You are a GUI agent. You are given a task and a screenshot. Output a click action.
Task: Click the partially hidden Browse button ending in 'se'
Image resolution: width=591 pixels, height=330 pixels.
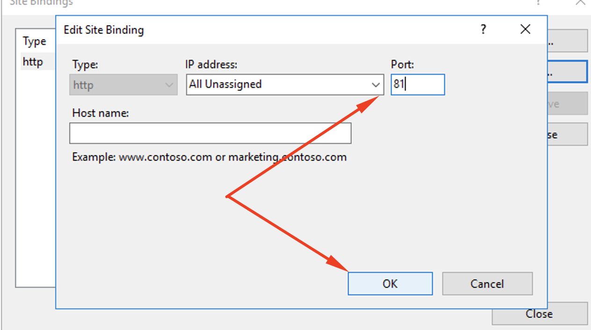click(x=567, y=135)
